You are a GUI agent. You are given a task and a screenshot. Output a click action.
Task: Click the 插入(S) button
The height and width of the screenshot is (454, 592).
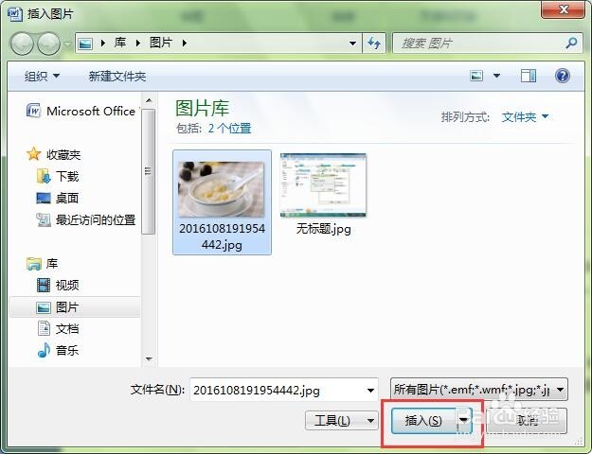(423, 421)
